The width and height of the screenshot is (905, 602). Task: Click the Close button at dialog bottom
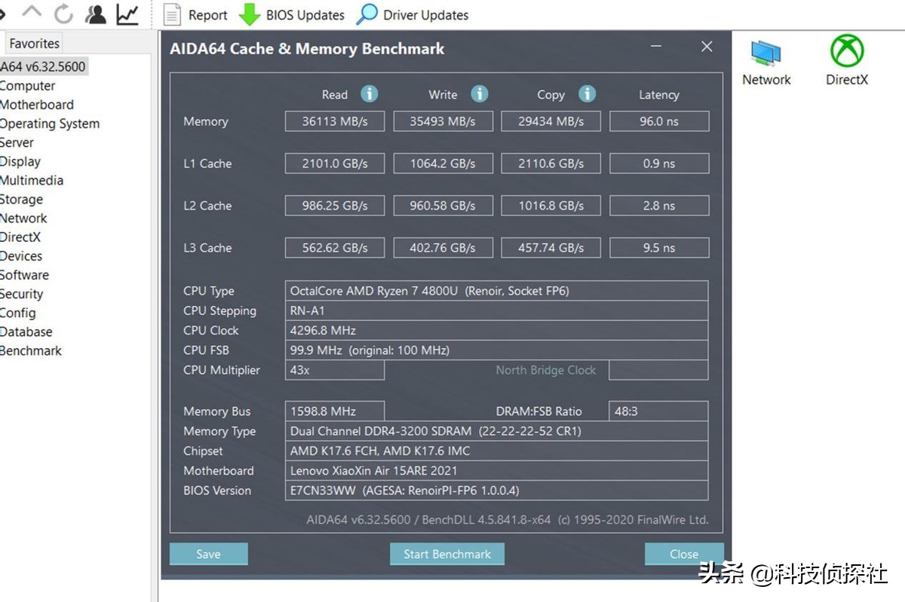click(x=684, y=554)
